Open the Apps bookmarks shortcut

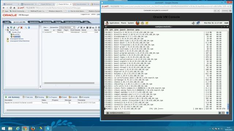pyautogui.click(x=5, y=11)
